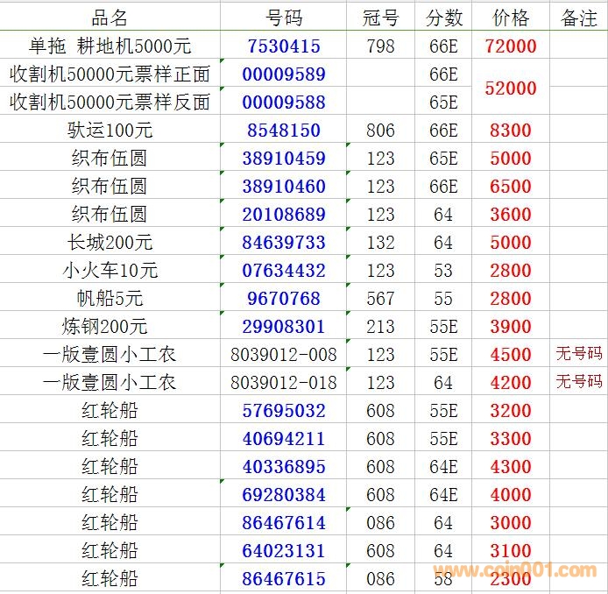Select the cell with number 38910460

284,187
